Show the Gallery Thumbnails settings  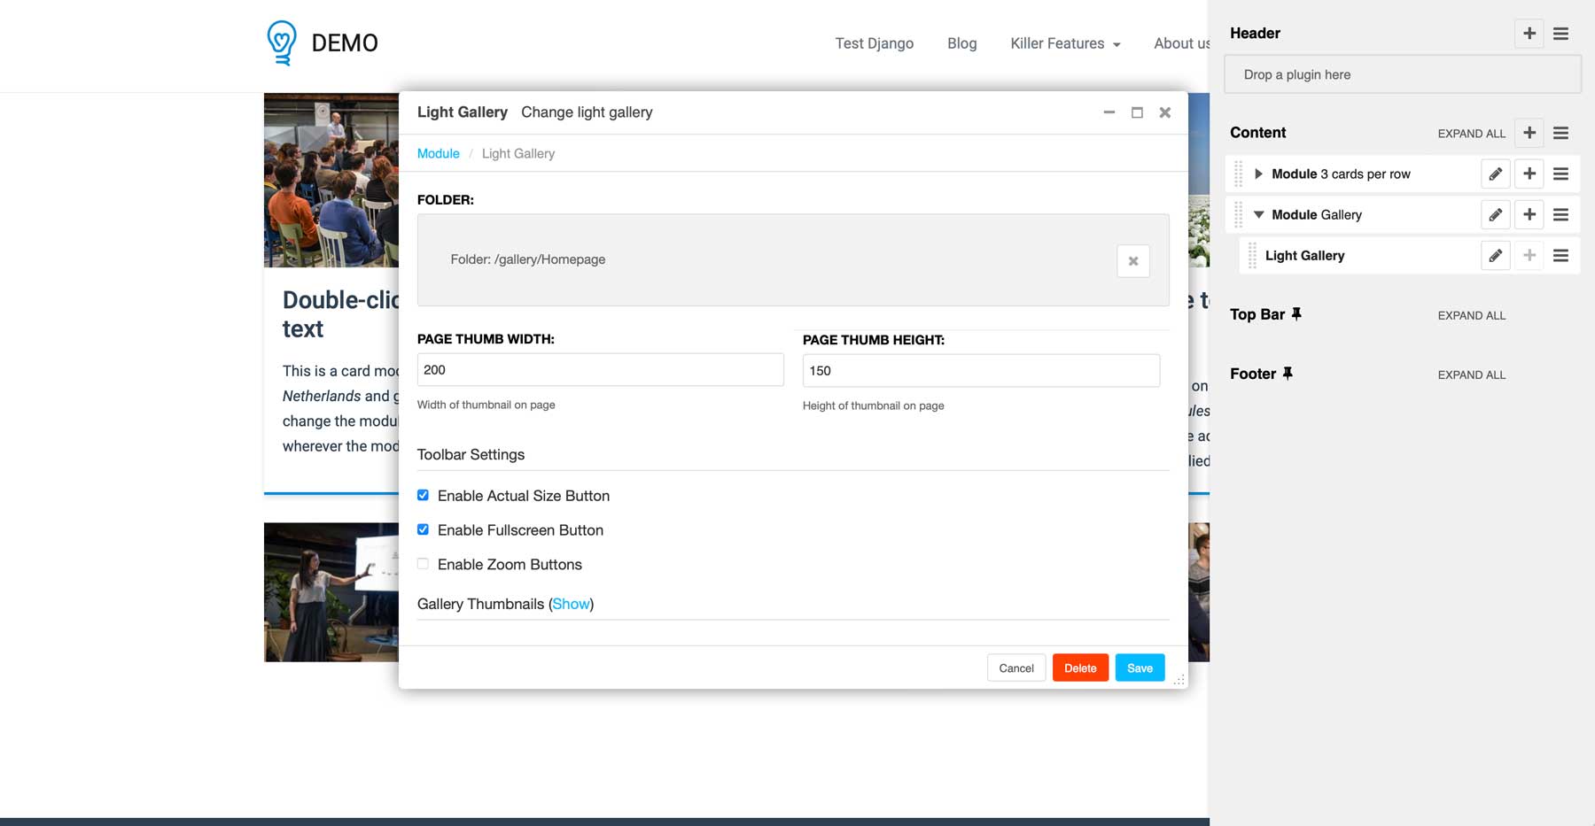click(572, 604)
